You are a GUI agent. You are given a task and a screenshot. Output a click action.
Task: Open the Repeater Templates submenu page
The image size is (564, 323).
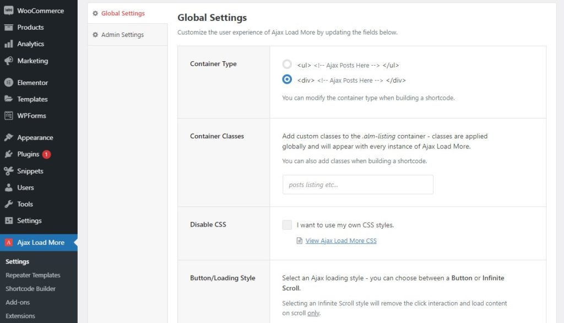pos(32,275)
